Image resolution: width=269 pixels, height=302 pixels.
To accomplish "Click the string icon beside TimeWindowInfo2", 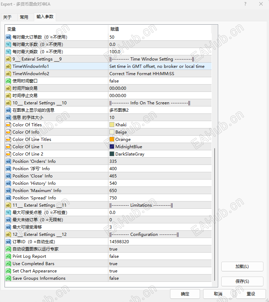I will coord(8,74).
